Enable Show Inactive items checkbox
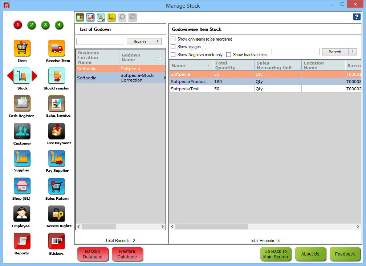 coord(228,54)
